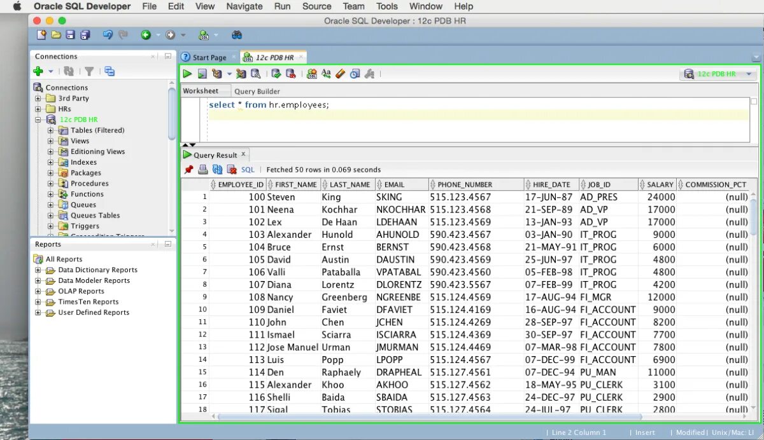Image resolution: width=764 pixels, height=440 pixels.
Task: Click the Rollback icon in worksheet toolbar
Action: click(290, 74)
